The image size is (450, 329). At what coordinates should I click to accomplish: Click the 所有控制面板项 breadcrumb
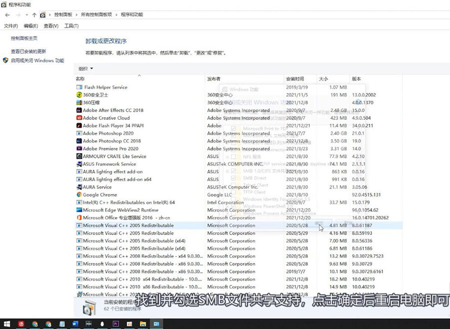tap(96, 14)
